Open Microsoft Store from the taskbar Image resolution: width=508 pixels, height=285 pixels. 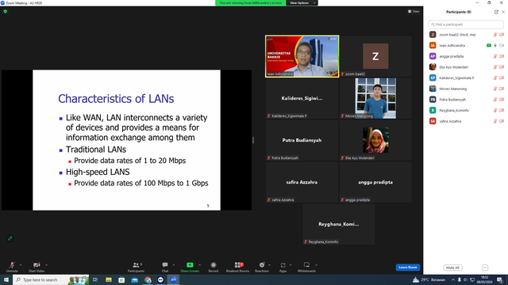click(x=121, y=279)
